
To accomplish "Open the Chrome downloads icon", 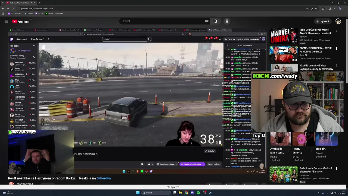I will [x=330, y=8].
